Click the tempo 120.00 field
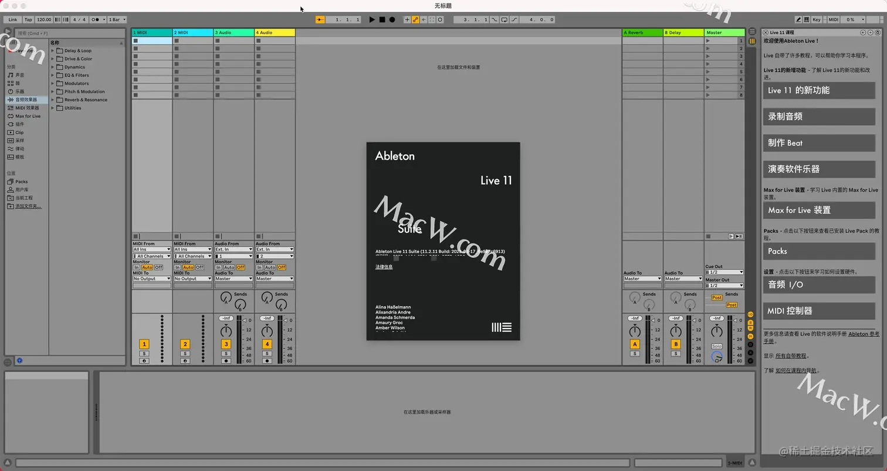Viewport: 887px width, 471px height. pyautogui.click(x=44, y=19)
